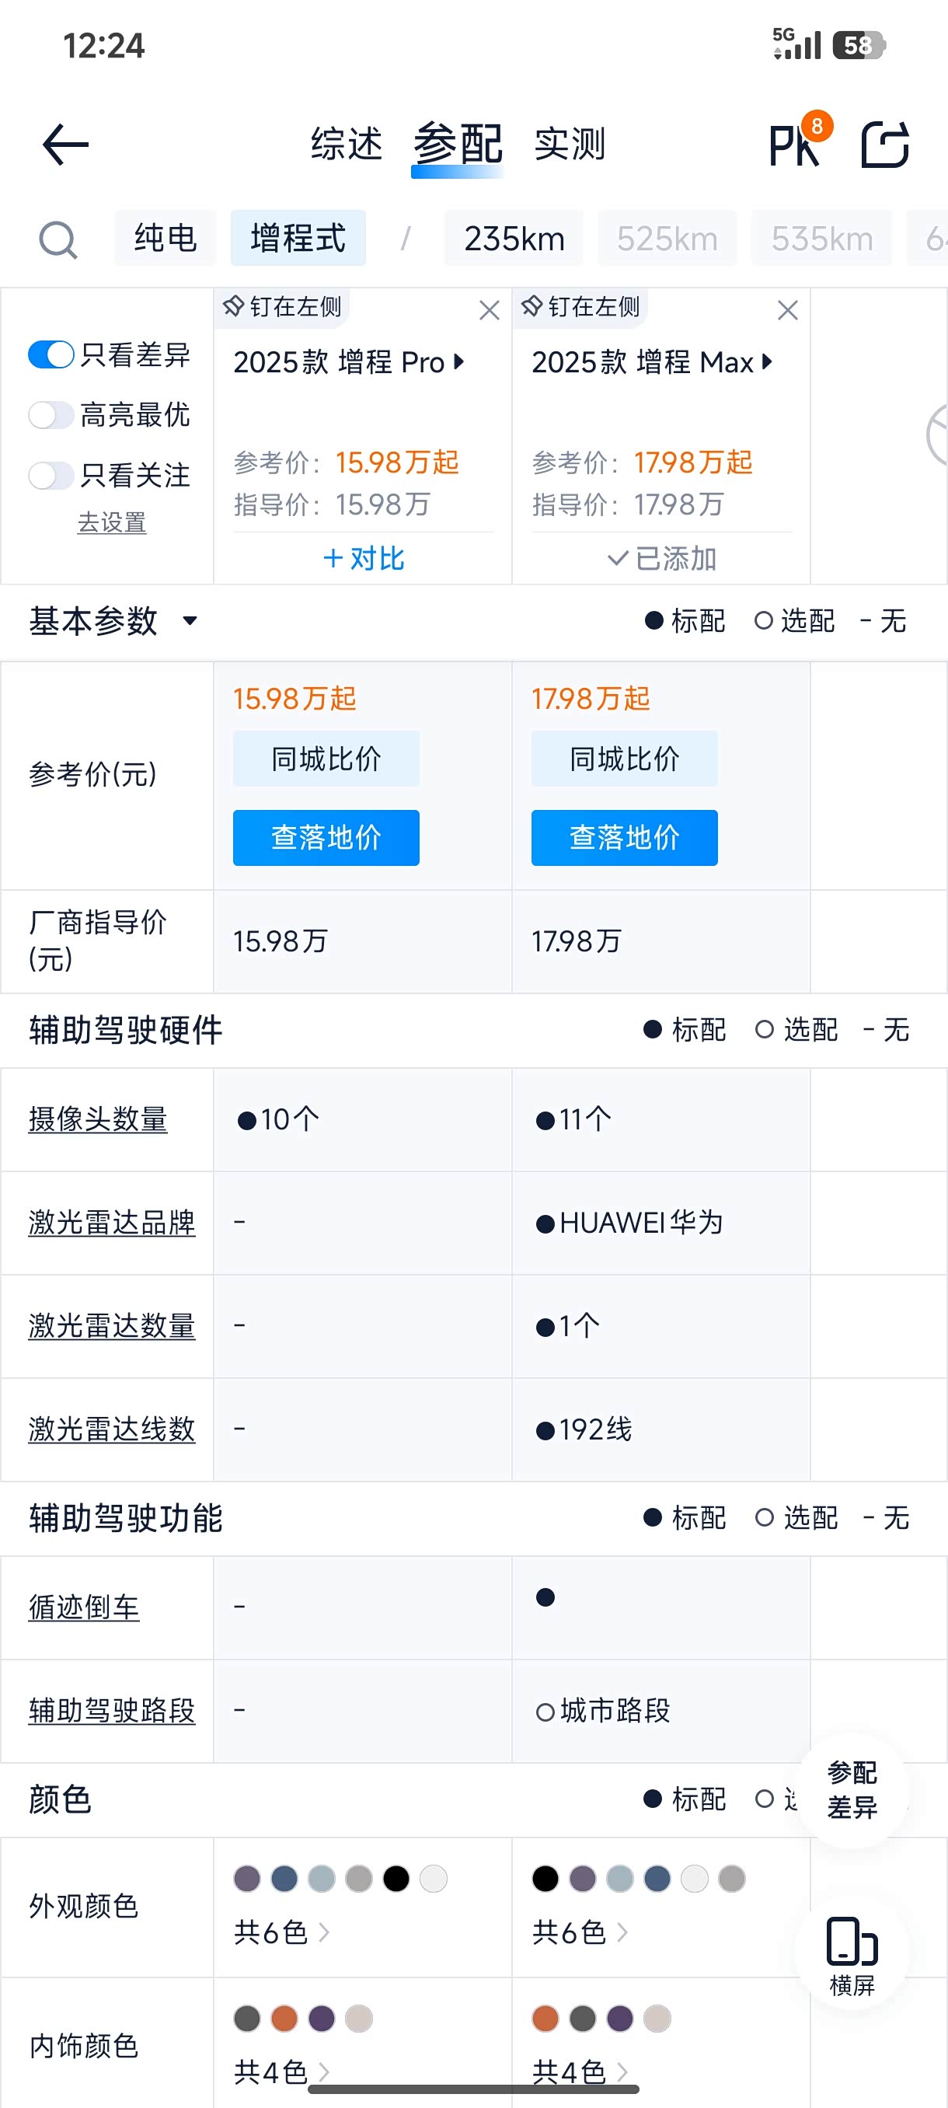This screenshot has width=948, height=2108.
Task: Remove the 2025款 增程 Pro column
Action: 489,310
